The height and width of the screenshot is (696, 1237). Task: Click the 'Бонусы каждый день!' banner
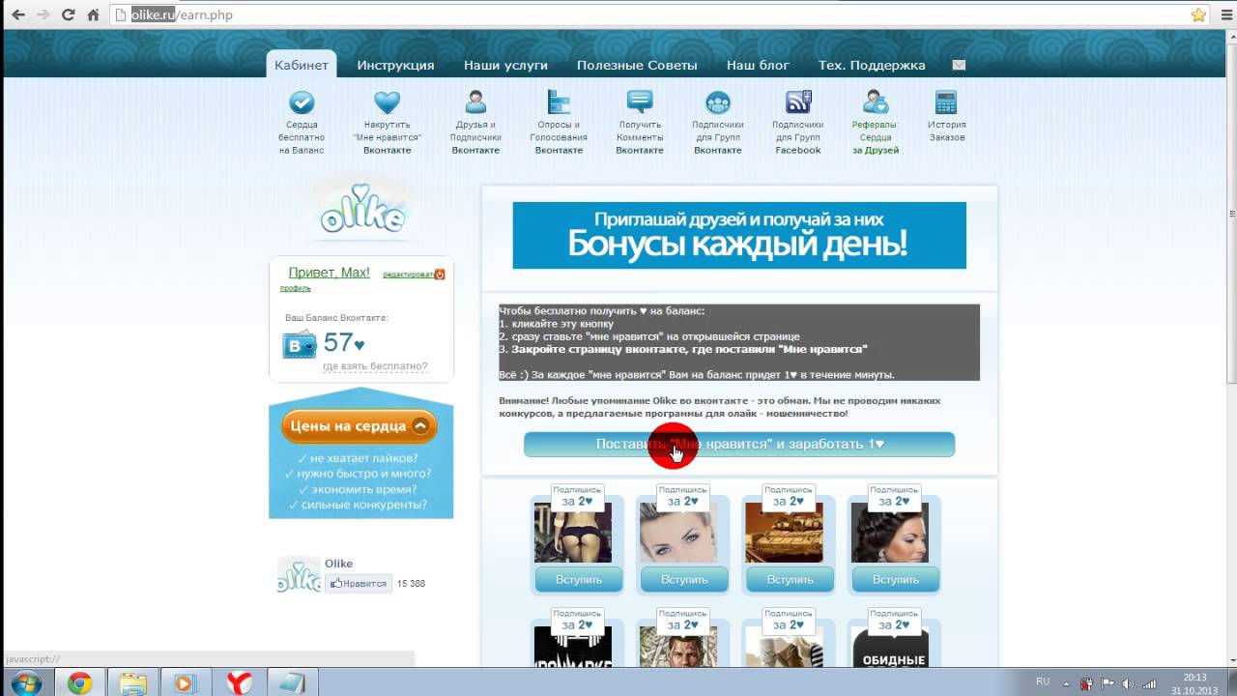tap(739, 235)
